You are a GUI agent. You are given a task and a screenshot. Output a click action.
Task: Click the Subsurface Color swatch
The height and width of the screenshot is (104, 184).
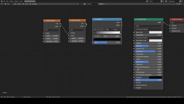156,40
